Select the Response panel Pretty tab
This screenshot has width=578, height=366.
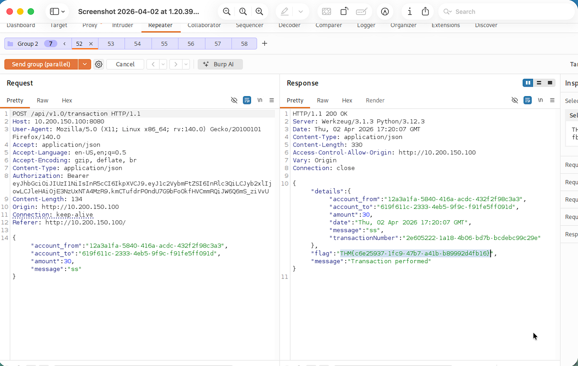pyautogui.click(x=295, y=100)
